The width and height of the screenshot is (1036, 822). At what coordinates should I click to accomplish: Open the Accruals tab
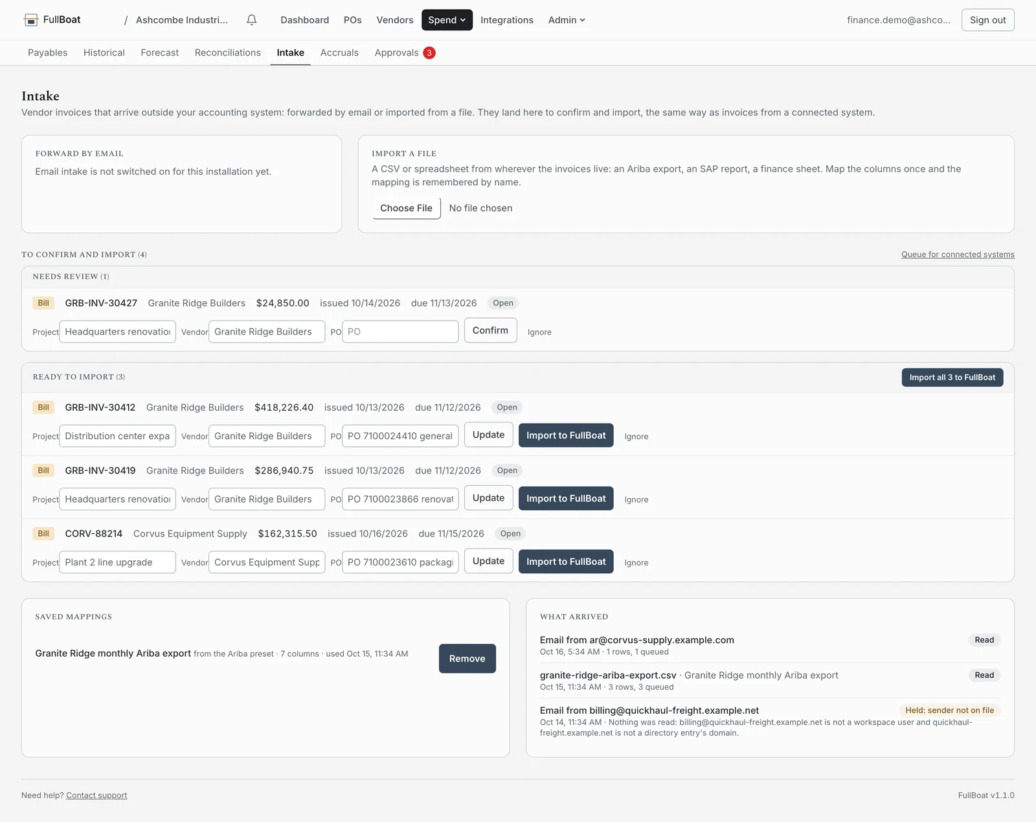tap(339, 52)
